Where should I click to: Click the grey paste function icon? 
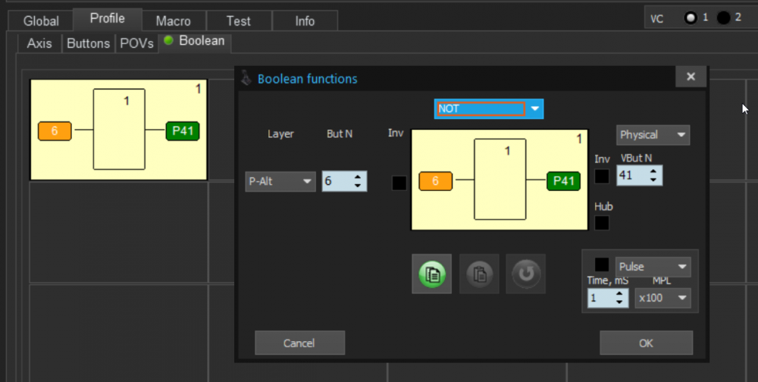point(479,274)
